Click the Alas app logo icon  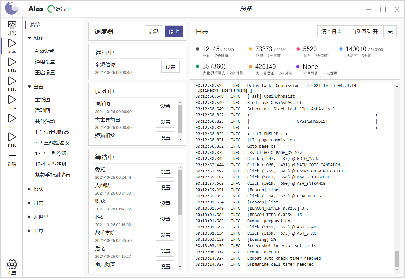click(x=12, y=8)
